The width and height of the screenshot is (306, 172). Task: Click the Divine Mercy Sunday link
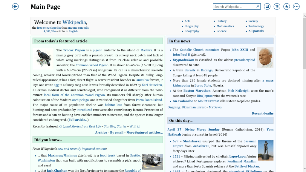(202, 130)
